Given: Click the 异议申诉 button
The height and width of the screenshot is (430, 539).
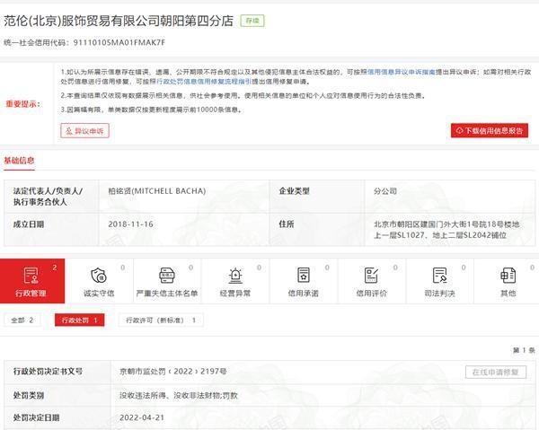Looking at the screenshot, I should (85, 130).
